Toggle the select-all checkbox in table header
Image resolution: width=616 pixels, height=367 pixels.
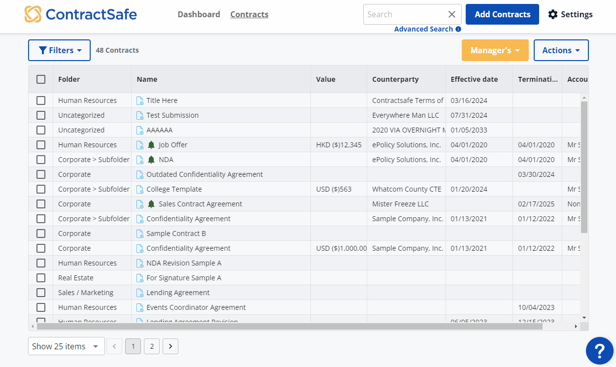click(41, 79)
